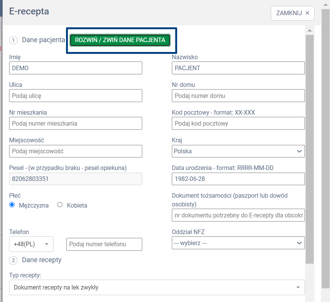330x302 pixels.
Task: Click the Dokument tożsamości input field
Action: [238, 215]
